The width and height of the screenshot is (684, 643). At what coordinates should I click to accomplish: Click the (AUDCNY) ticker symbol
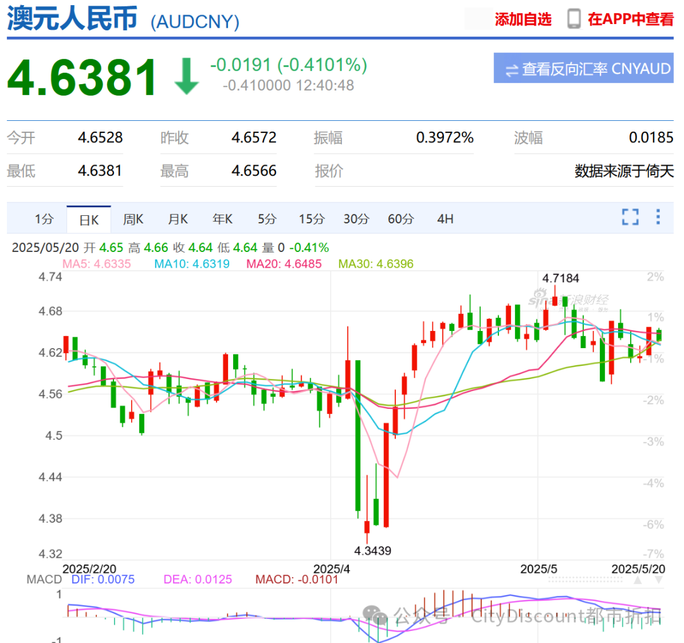point(195,22)
